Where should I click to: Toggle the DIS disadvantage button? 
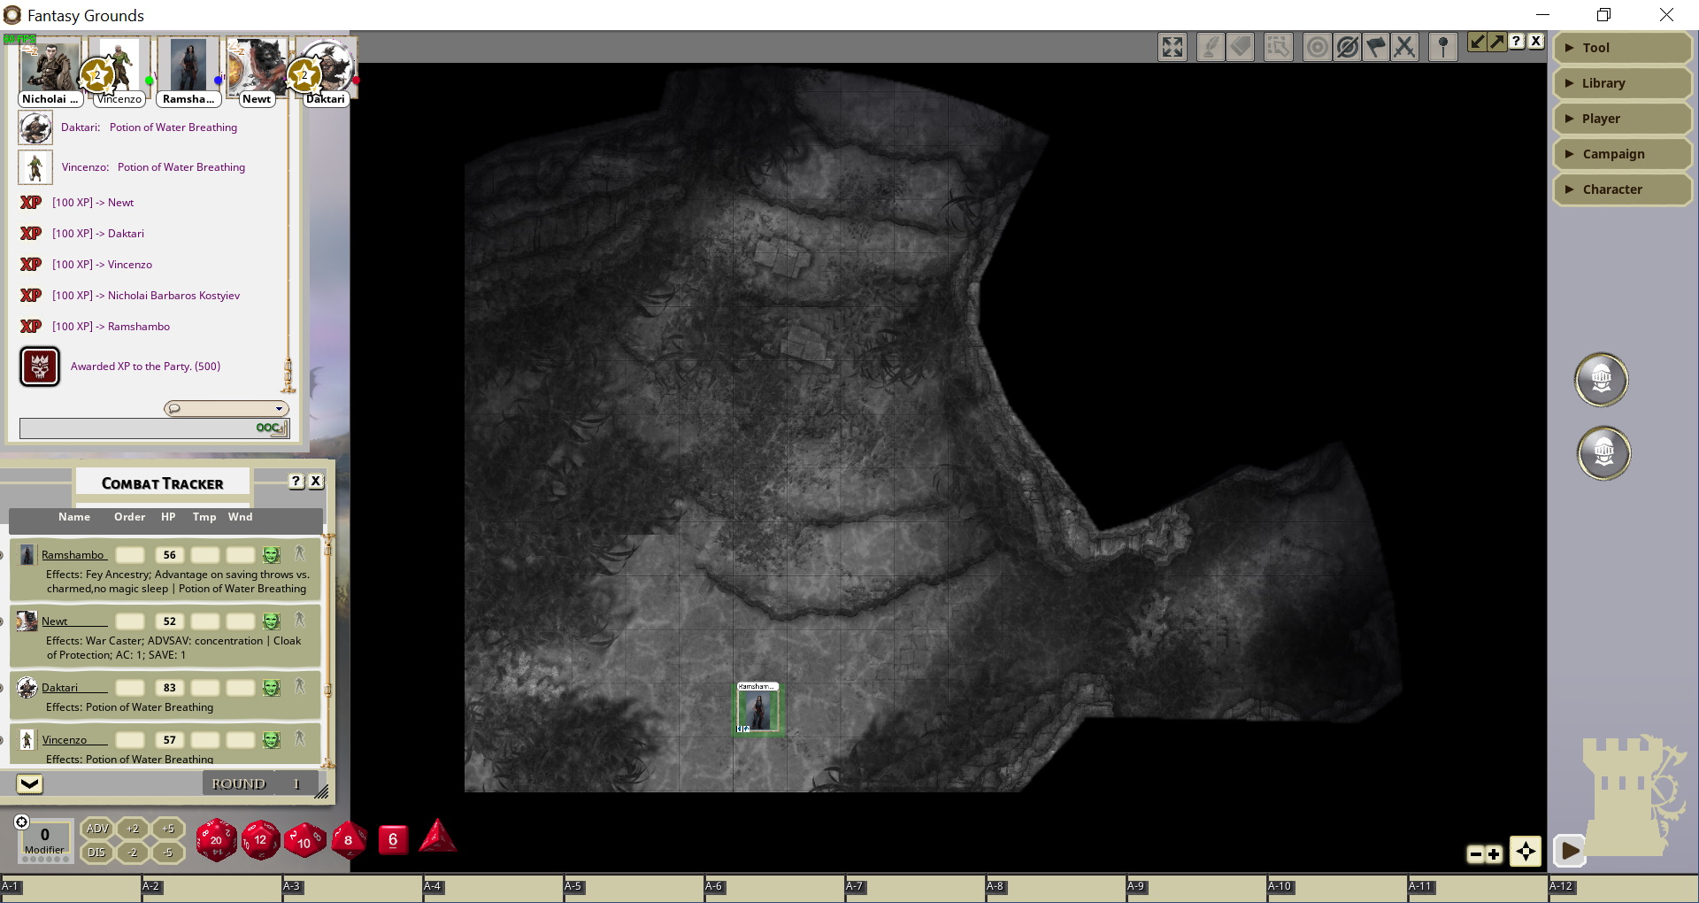pos(96,853)
